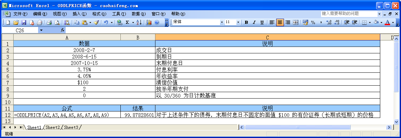
Task: Open the 文件(F) menu
Action: click(20, 14)
